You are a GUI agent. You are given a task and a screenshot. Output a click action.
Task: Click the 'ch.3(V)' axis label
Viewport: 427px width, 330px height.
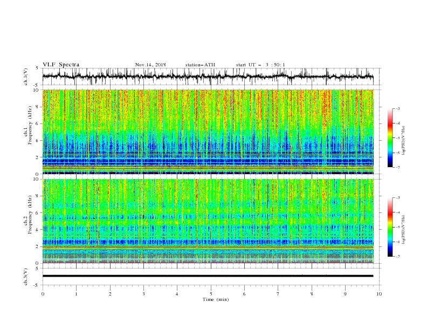point(26,277)
